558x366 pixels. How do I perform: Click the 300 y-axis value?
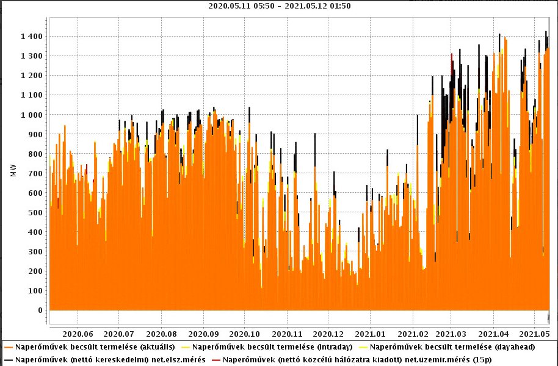36,251
